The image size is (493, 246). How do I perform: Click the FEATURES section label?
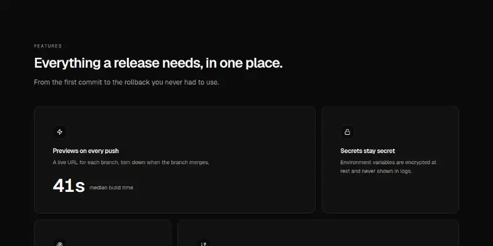[48, 46]
